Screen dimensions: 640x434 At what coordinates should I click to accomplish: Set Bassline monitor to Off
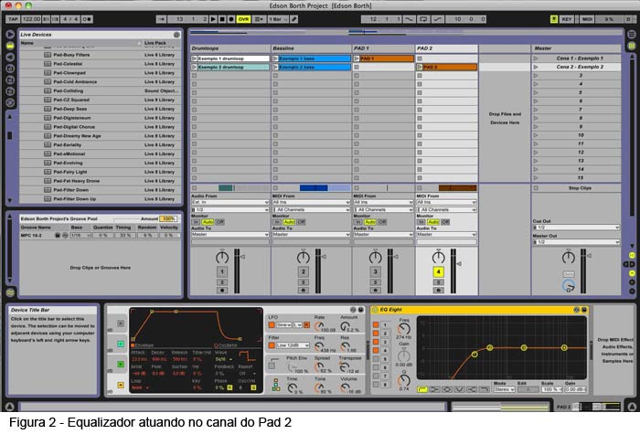pyautogui.click(x=301, y=222)
